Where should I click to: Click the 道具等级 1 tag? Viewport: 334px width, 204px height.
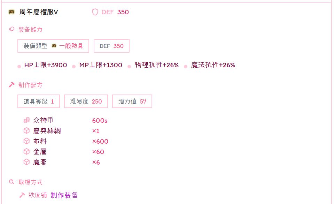(39, 101)
